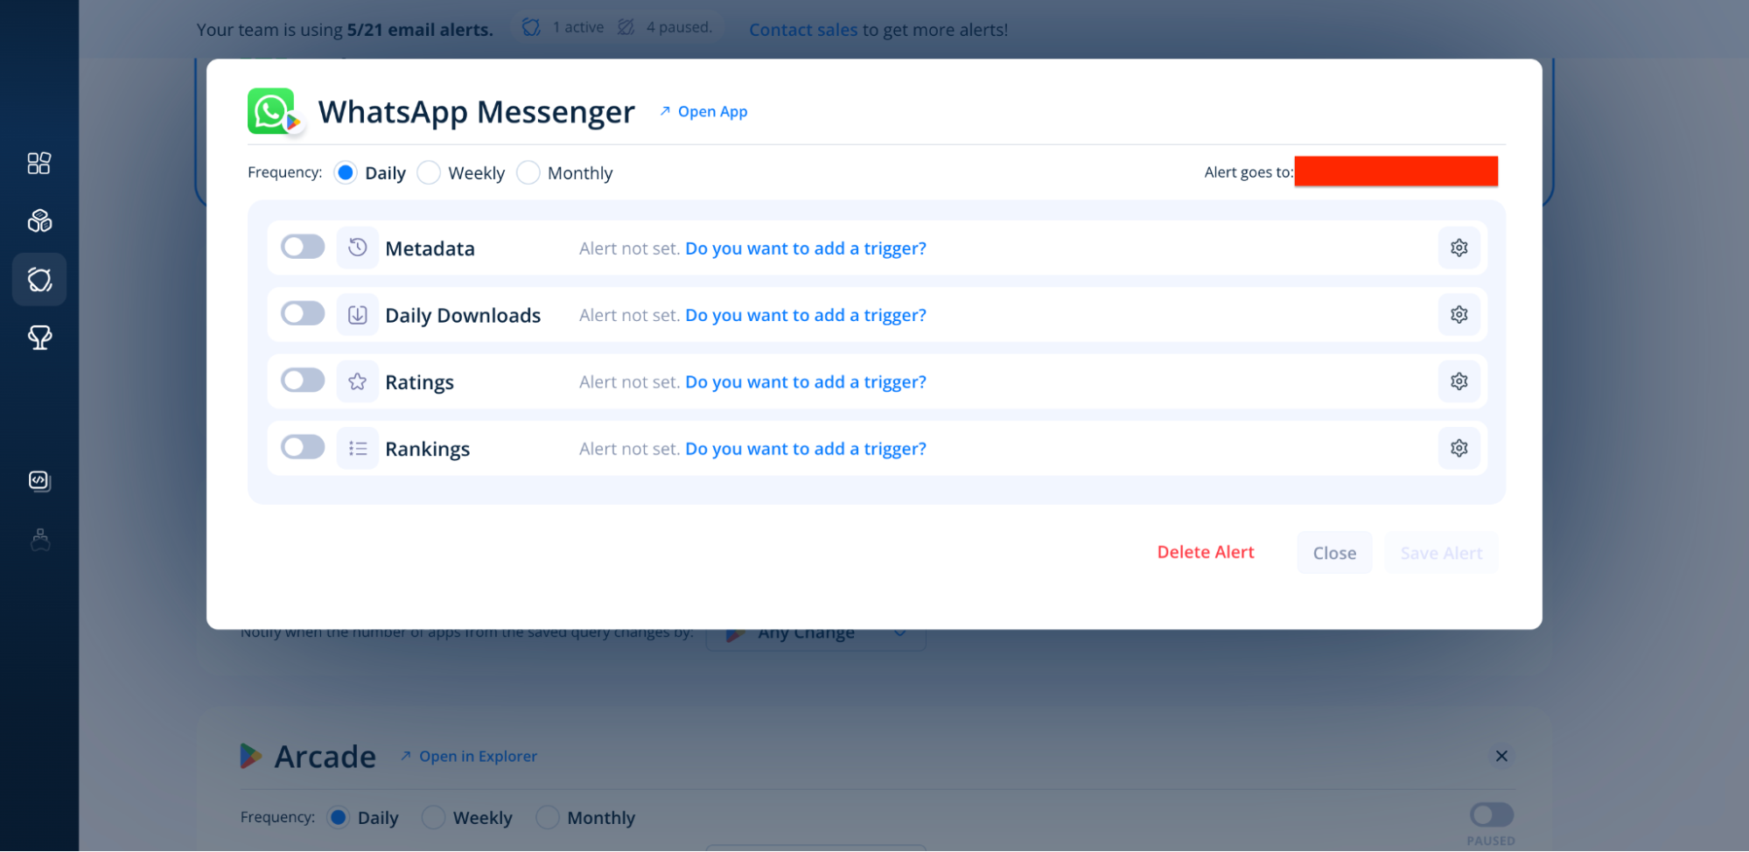This screenshot has width=1749, height=852.
Task: Click the Ratings star icon
Action: tap(357, 381)
